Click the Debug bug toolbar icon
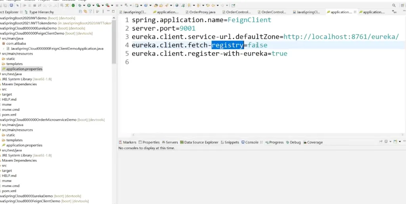 pos(79,5)
